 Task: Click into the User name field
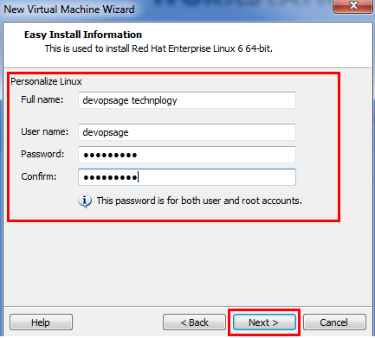tap(187, 132)
